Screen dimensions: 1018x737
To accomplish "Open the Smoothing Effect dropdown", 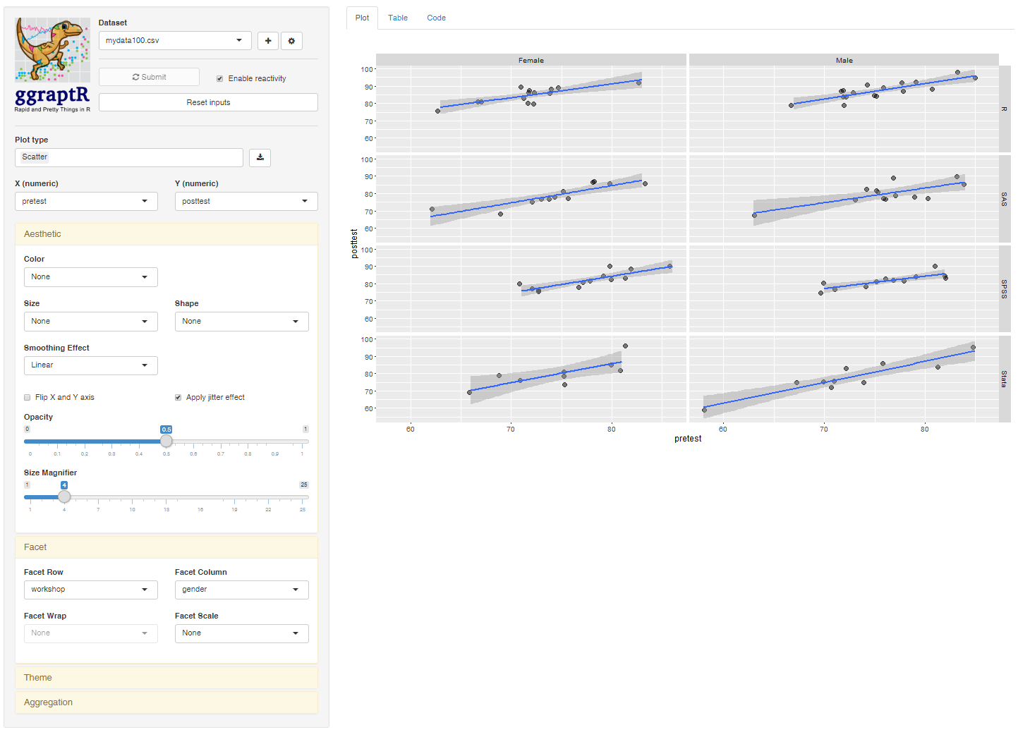I will coord(90,365).
